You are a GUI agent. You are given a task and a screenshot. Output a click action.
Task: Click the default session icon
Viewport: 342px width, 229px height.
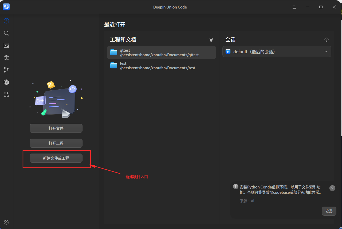tap(228, 51)
